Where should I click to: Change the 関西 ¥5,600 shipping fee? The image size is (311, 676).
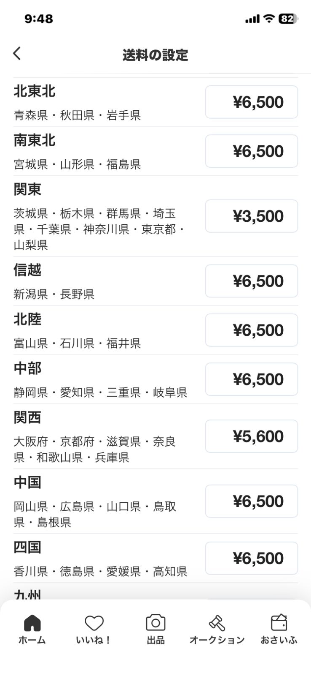click(x=252, y=436)
